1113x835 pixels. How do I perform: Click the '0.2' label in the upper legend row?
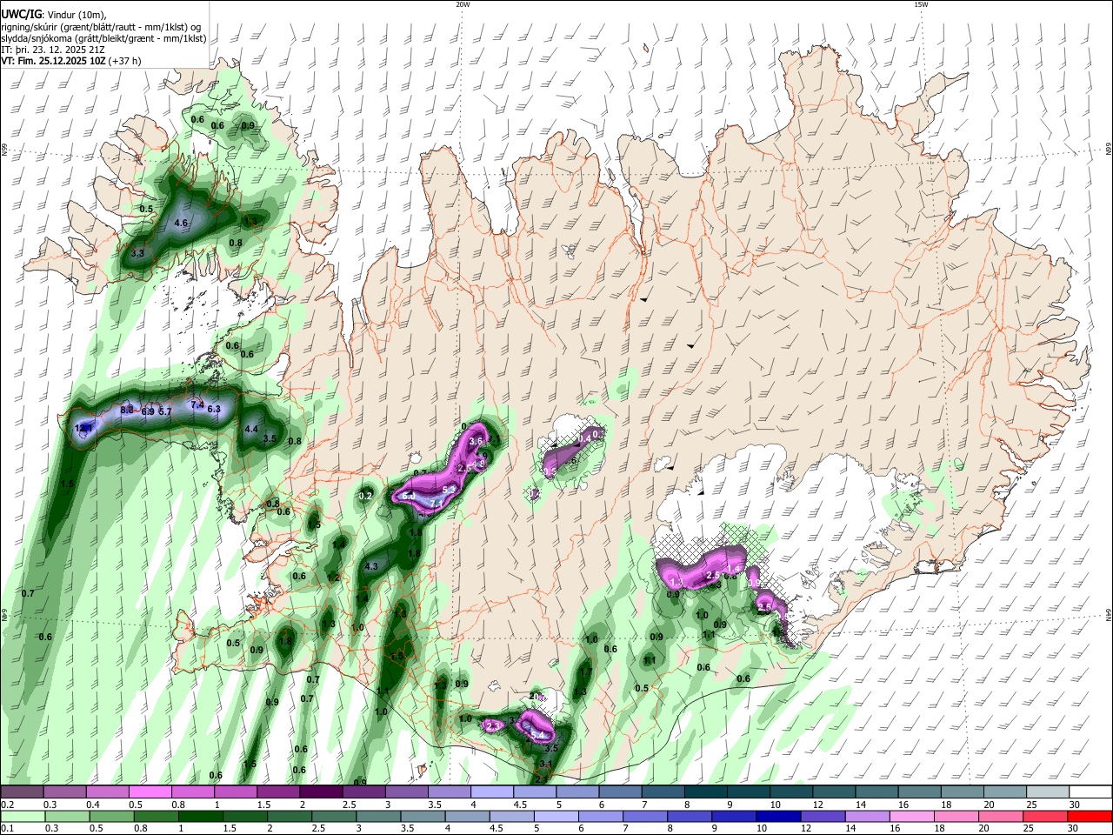[x=8, y=804]
